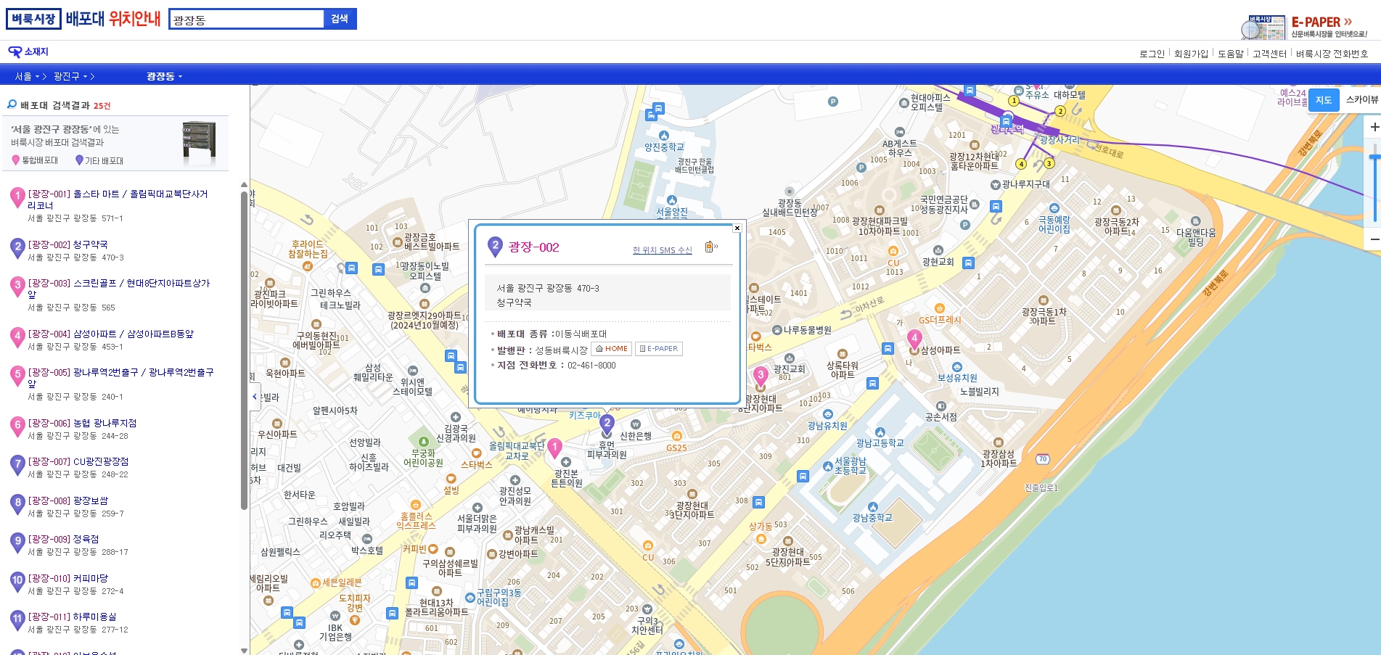Click the magnifier icon beside 배포대 검색결과

point(12,104)
